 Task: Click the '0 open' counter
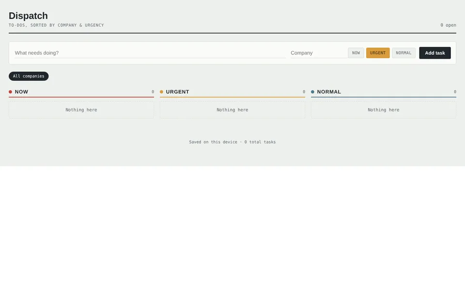(x=448, y=25)
